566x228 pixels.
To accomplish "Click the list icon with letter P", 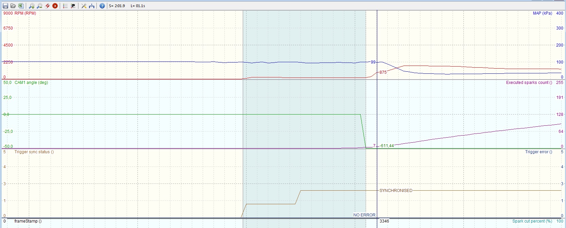I will point(73,6).
